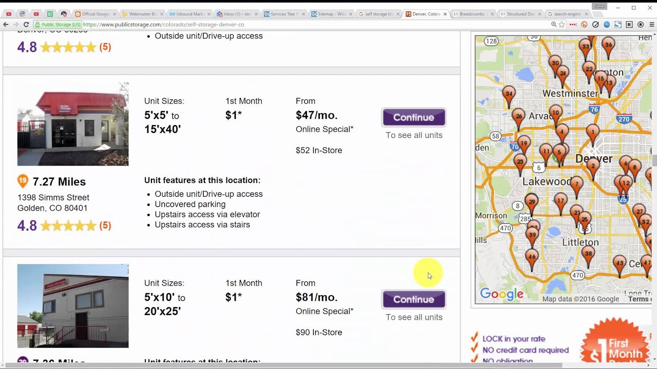
Task: Click map pin 10 on the map
Action: point(555,114)
